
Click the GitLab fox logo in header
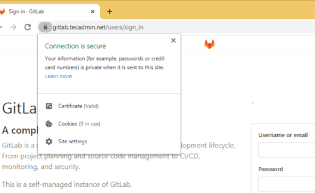coord(209,44)
